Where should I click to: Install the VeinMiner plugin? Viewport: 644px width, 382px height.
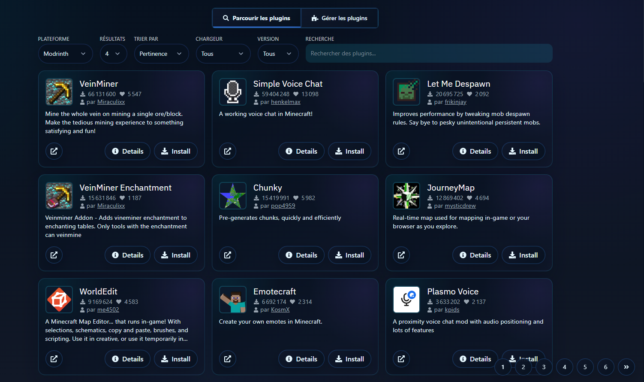pyautogui.click(x=176, y=151)
